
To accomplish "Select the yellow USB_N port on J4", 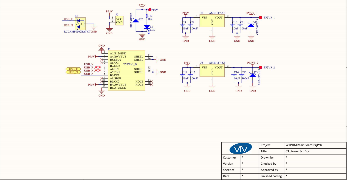I will [73, 72].
